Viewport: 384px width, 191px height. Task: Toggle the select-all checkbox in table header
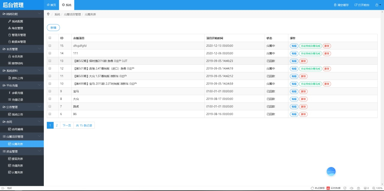coord(50,38)
